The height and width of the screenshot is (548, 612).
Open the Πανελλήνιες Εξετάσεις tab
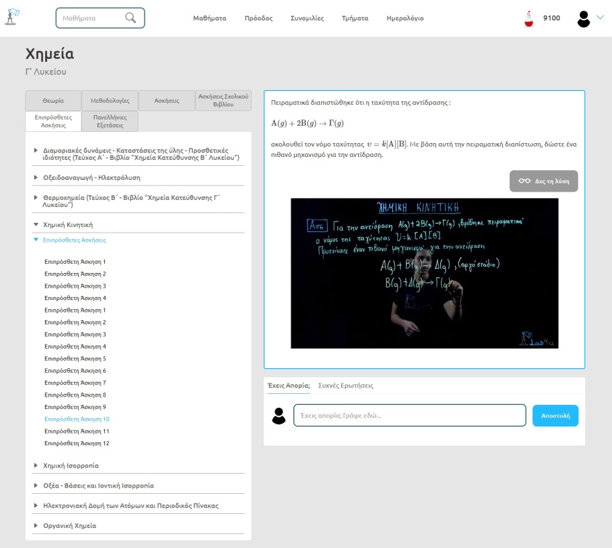109,122
